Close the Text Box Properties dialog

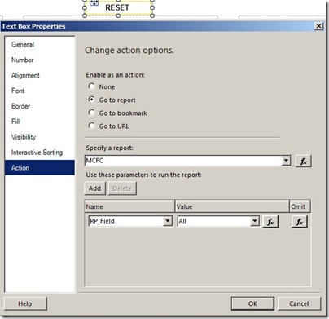click(318, 26)
